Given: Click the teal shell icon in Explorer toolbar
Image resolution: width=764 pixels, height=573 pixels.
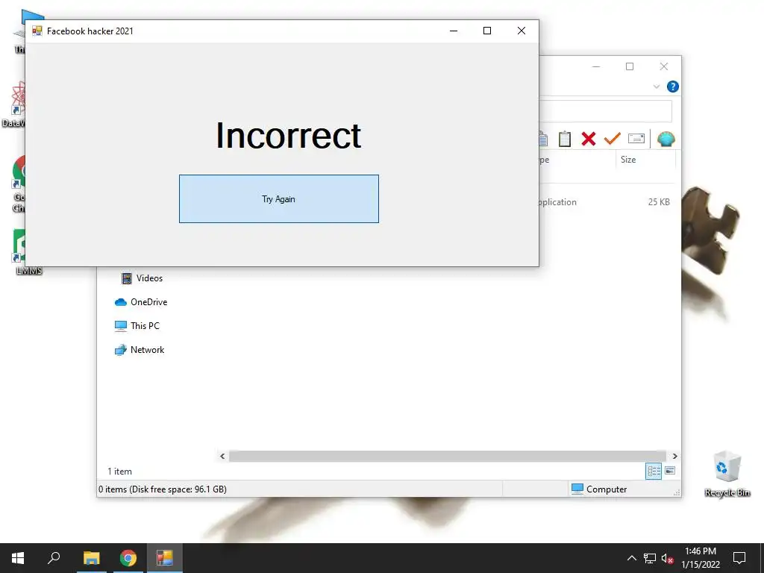Looking at the screenshot, I should click(x=666, y=139).
